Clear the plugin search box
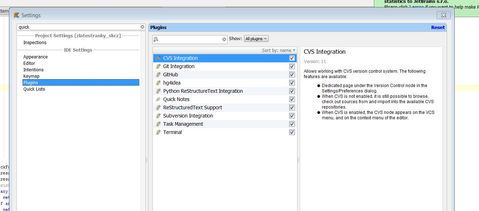479x211 pixels. point(224,39)
